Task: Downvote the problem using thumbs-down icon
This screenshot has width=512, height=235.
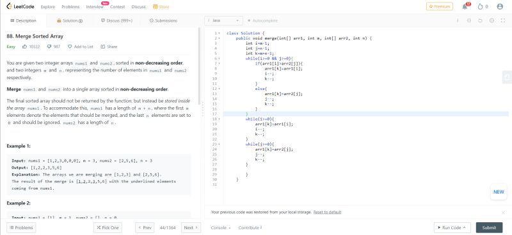Action: [49, 47]
